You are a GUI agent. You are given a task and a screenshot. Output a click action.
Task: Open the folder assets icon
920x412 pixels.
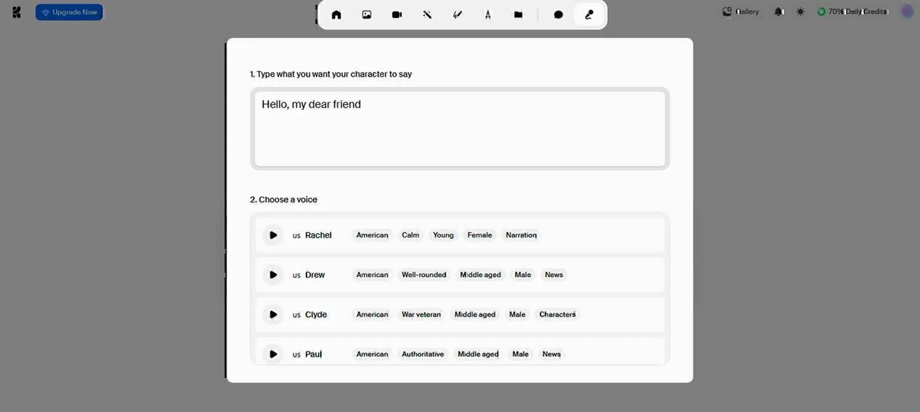(x=519, y=15)
